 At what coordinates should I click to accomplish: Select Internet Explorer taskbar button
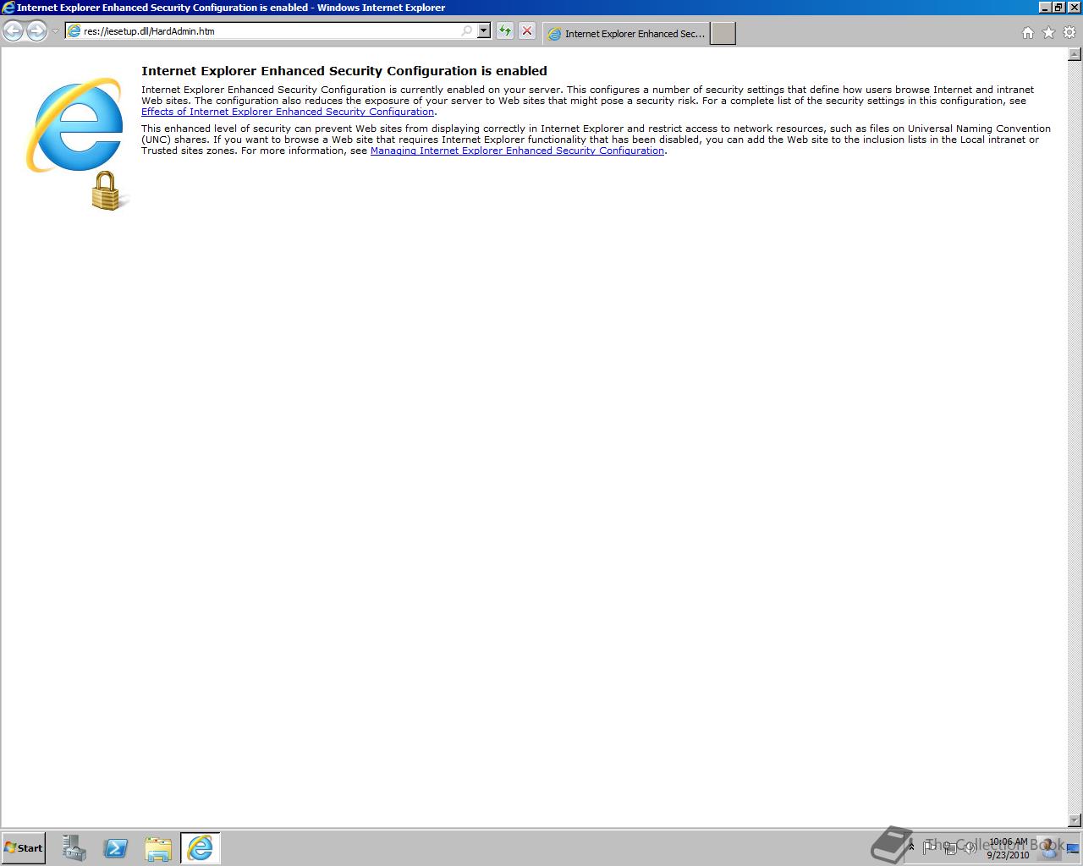201,848
